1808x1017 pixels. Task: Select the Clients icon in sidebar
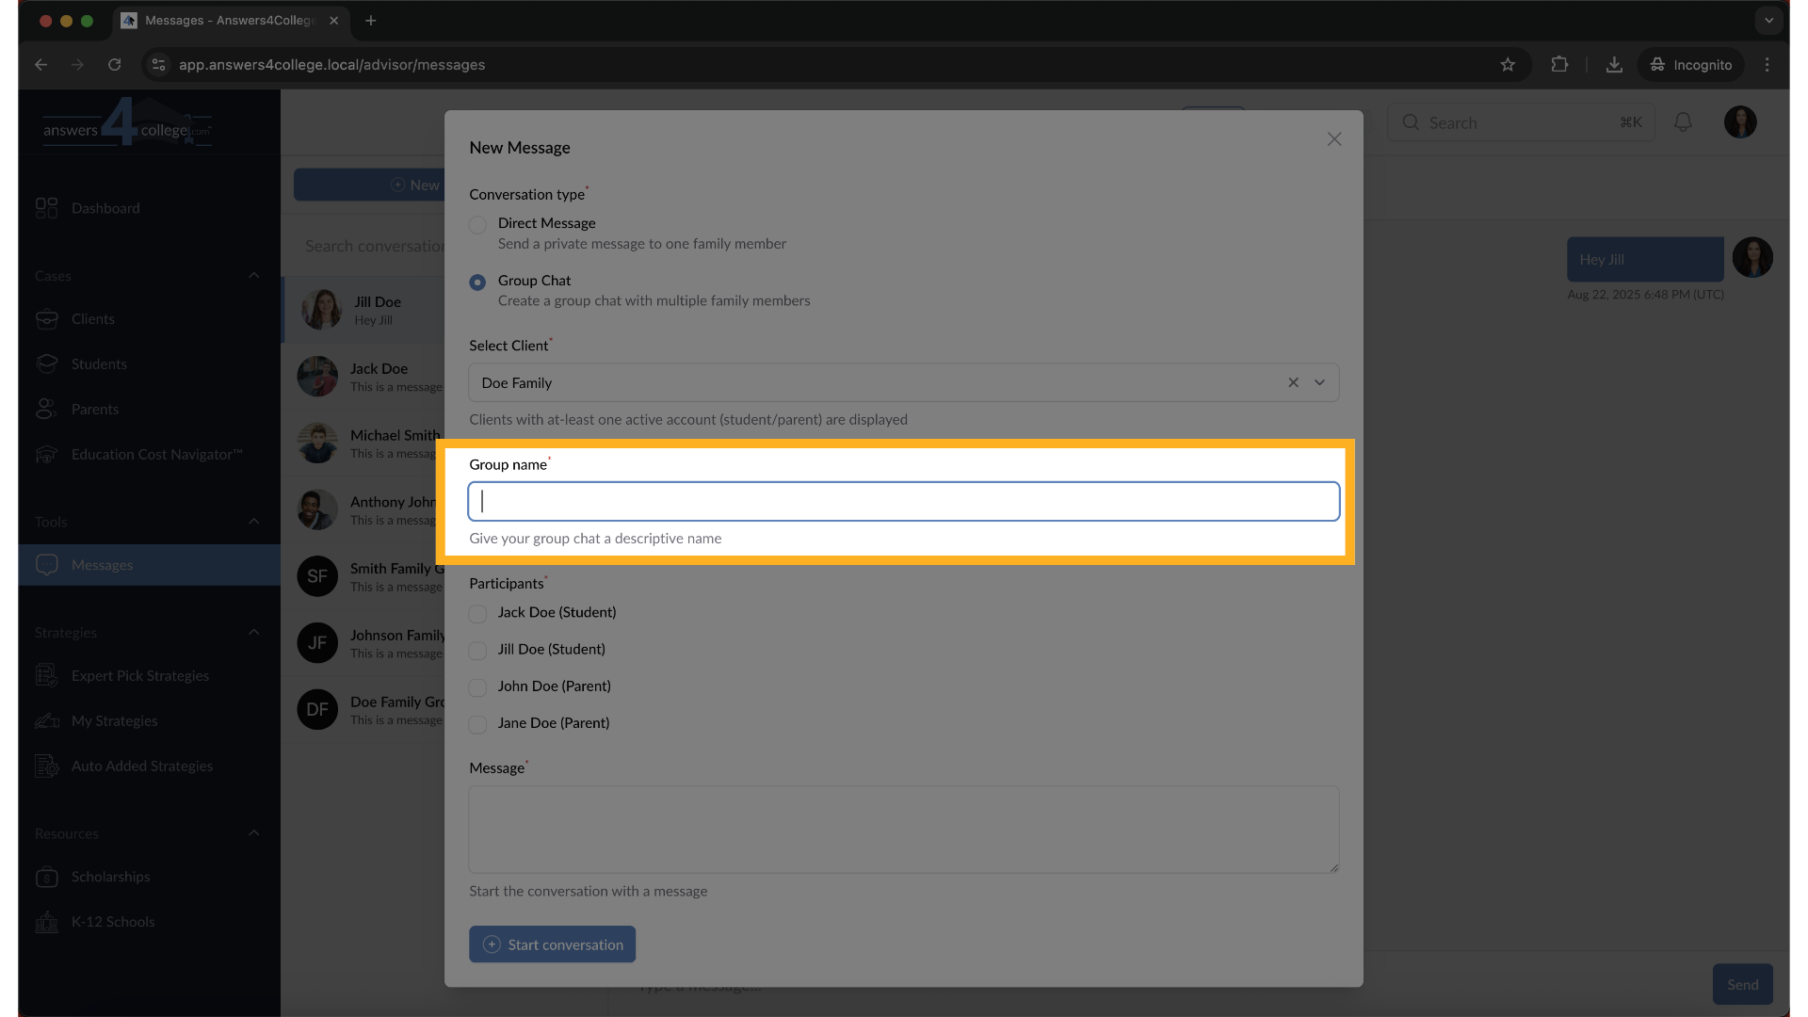(47, 318)
